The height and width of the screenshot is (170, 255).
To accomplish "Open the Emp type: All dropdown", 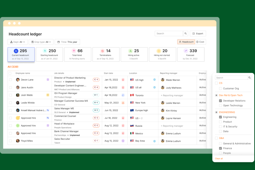I will tap(41, 42).
